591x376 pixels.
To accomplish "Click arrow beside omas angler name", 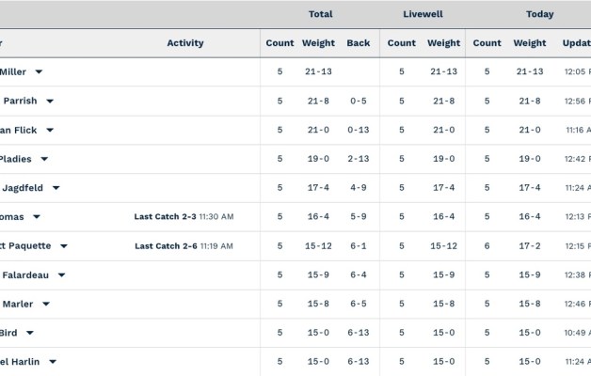I will point(37,217).
